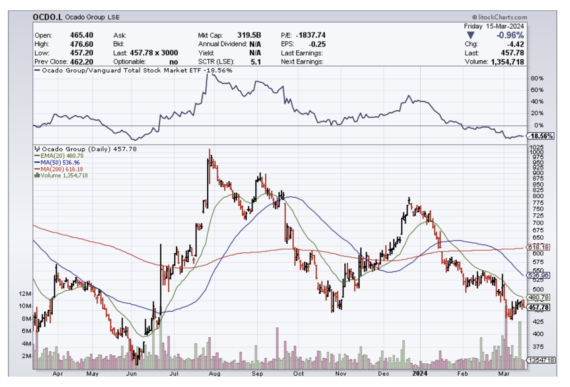Viewport: 570px width, 387px height.
Task: Click the Annual Dividend N/A value
Action: pyautogui.click(x=255, y=44)
